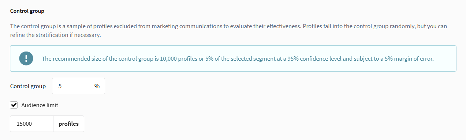This screenshot has width=466, height=140.
Task: Click the % unit beside Control group
Action: coord(97,86)
